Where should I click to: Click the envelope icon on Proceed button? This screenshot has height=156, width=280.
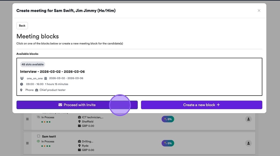(60, 105)
